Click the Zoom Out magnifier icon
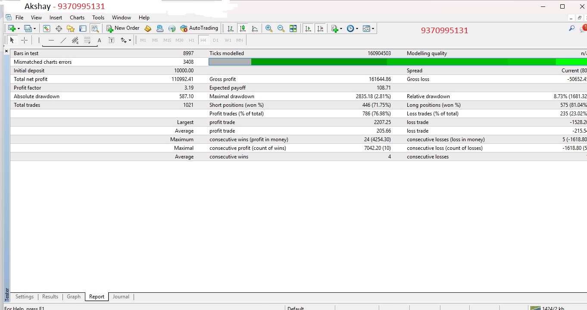587x310 pixels. [x=281, y=28]
